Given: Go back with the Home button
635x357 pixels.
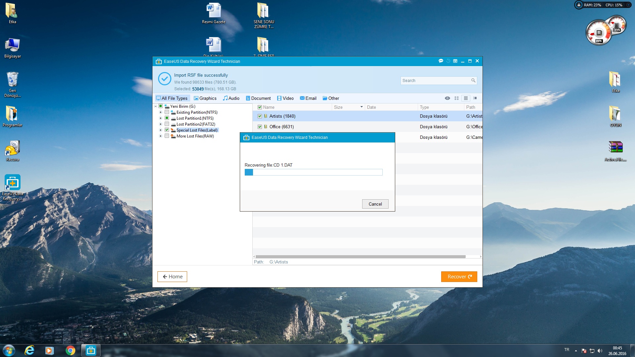Looking at the screenshot, I should point(172,277).
